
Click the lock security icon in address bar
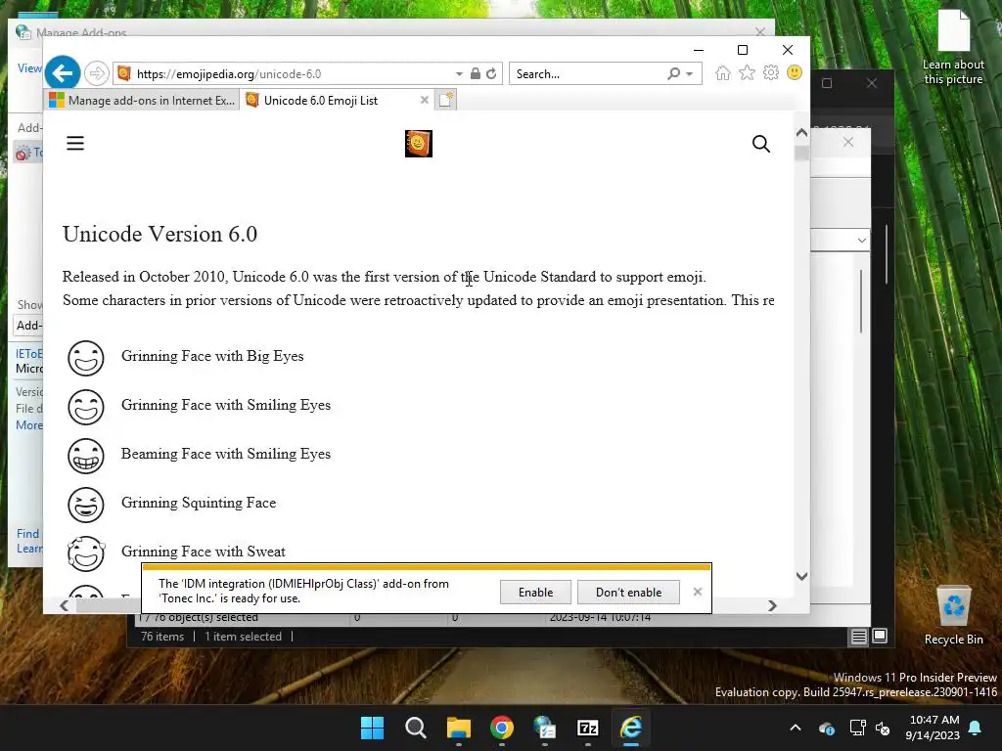(x=476, y=73)
